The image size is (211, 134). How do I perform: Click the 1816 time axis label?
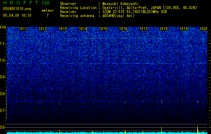(x=123, y=29)
